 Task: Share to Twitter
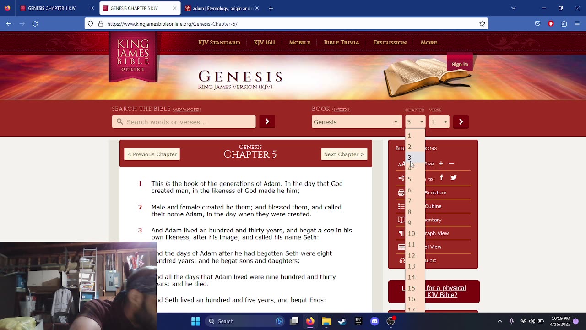point(453,177)
